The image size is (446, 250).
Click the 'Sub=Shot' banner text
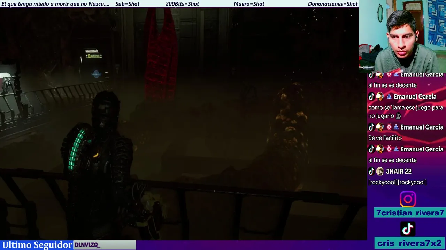(x=127, y=4)
